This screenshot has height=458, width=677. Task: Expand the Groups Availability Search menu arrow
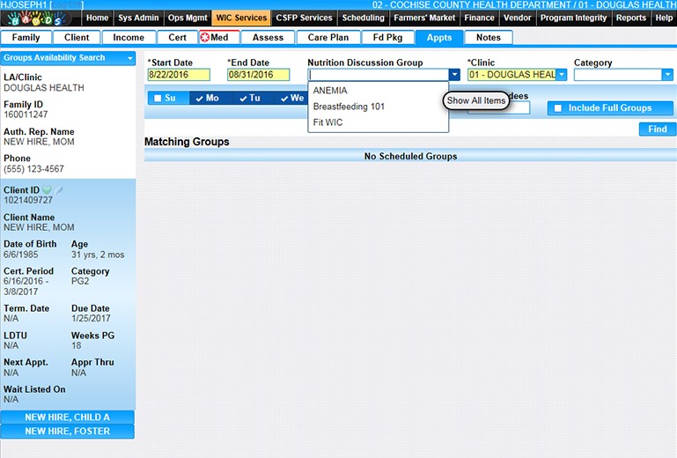pos(130,58)
